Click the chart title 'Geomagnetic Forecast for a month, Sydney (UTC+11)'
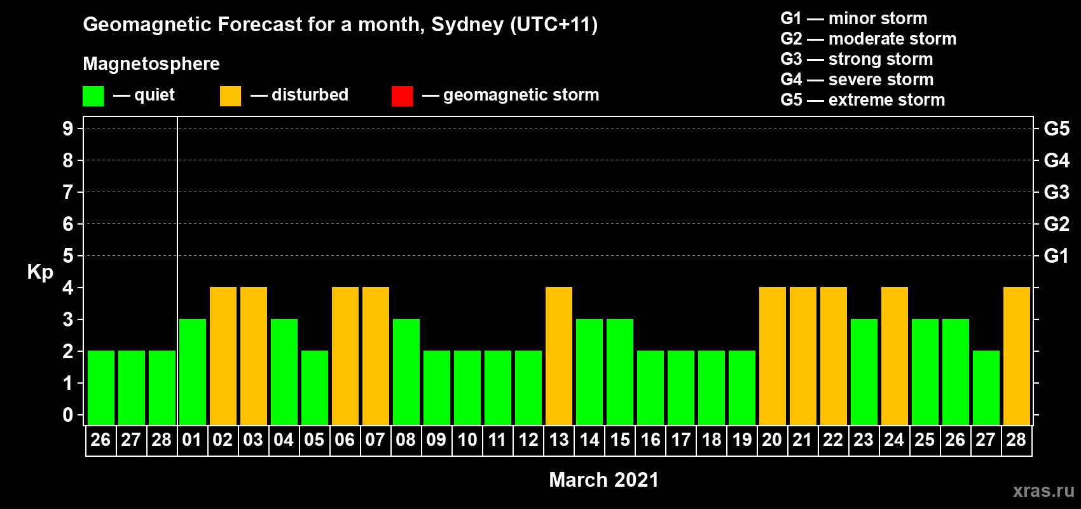This screenshot has width=1081, height=509. 340,25
